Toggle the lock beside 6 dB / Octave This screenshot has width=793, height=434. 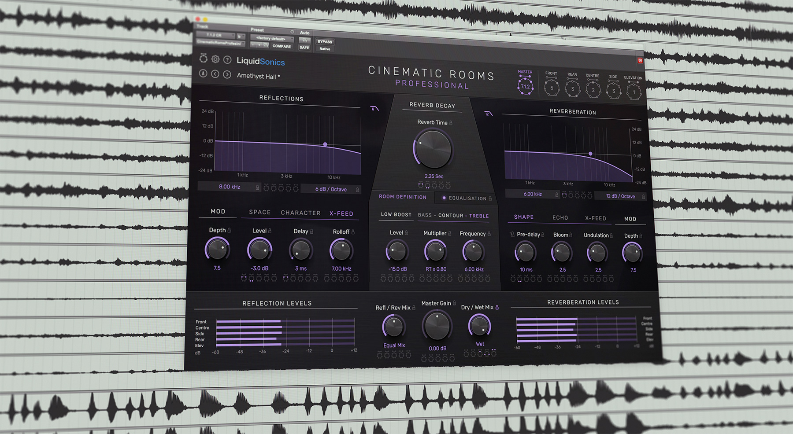point(357,190)
